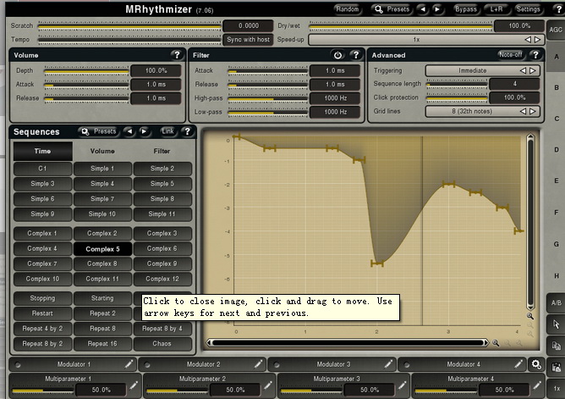Enable Modulator 1 indicator

(x=17, y=365)
